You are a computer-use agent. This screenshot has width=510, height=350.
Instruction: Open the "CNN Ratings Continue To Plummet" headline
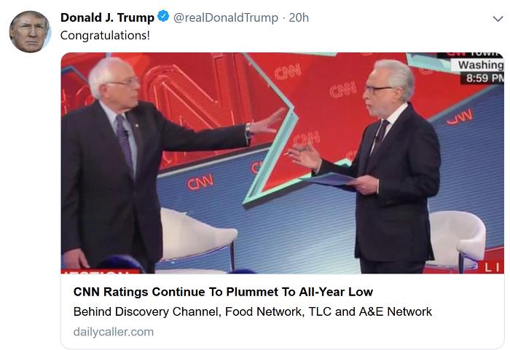point(223,292)
